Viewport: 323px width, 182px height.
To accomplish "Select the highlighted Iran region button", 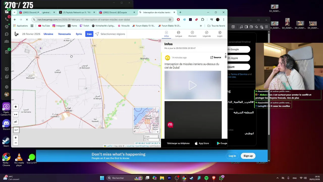I will pyautogui.click(x=89, y=34).
